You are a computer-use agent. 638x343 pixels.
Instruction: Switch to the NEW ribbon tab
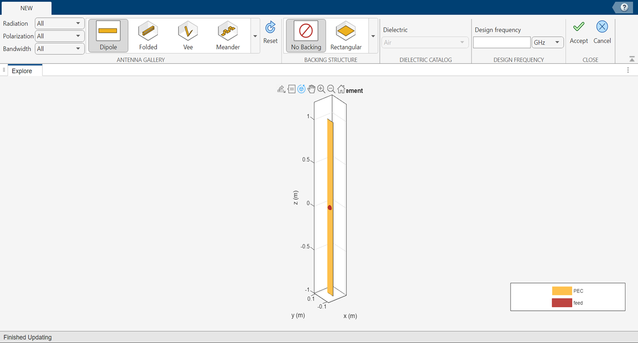(27, 8)
